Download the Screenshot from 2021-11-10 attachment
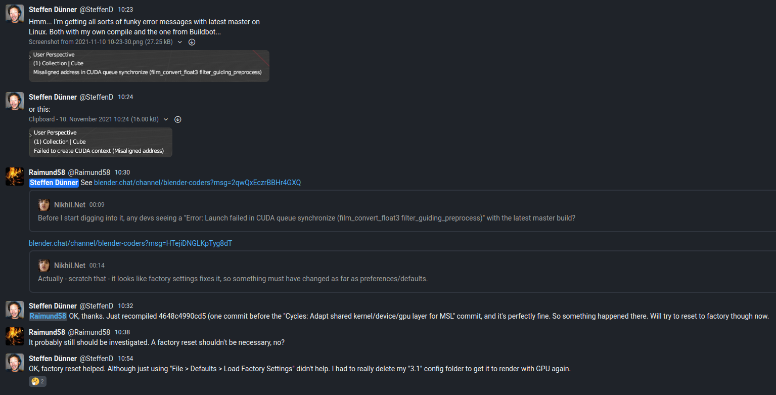The width and height of the screenshot is (776, 395). 192,42
